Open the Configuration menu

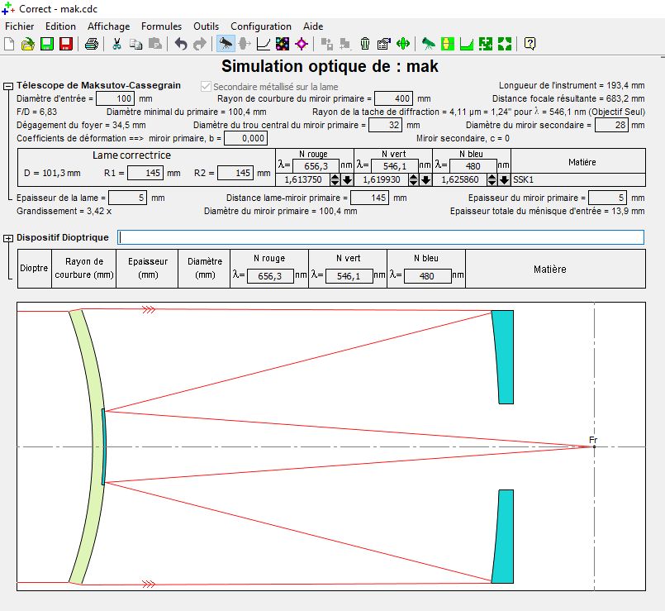coord(261,26)
